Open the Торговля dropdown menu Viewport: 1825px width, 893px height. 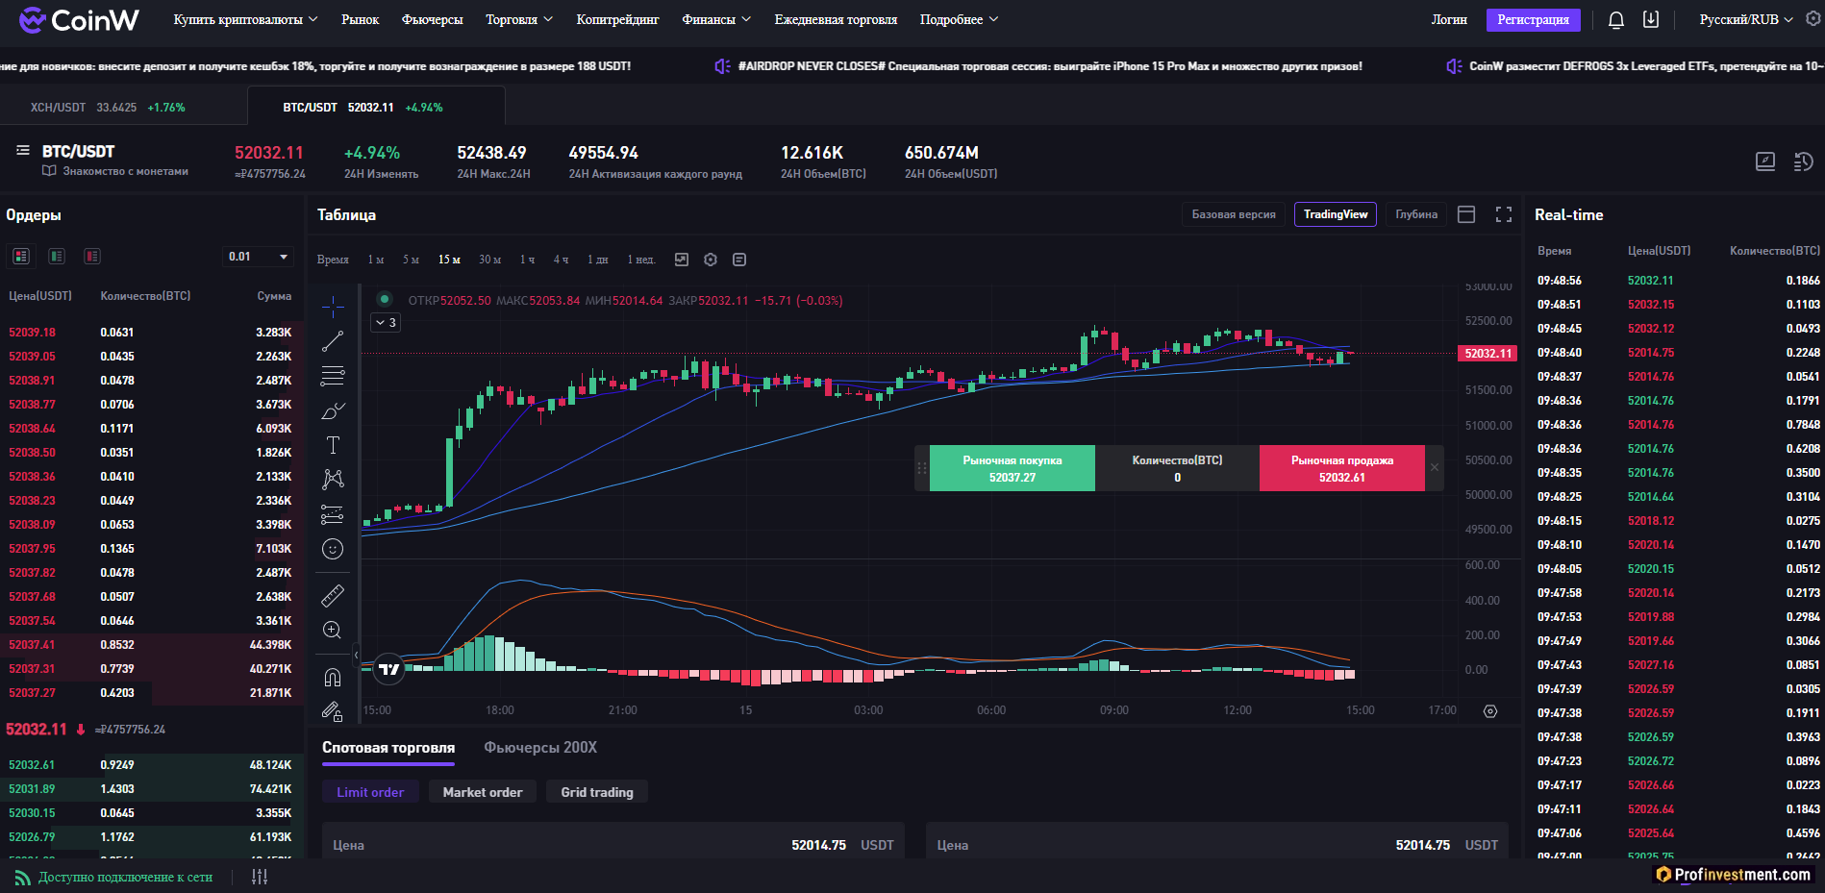519,19
